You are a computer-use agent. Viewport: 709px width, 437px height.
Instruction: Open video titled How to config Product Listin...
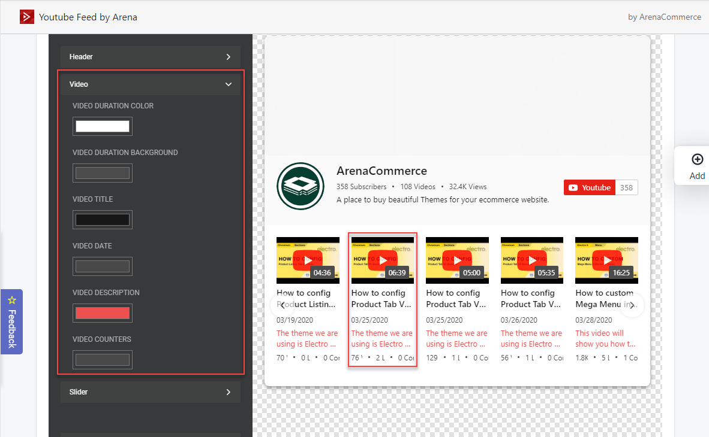pyautogui.click(x=306, y=298)
